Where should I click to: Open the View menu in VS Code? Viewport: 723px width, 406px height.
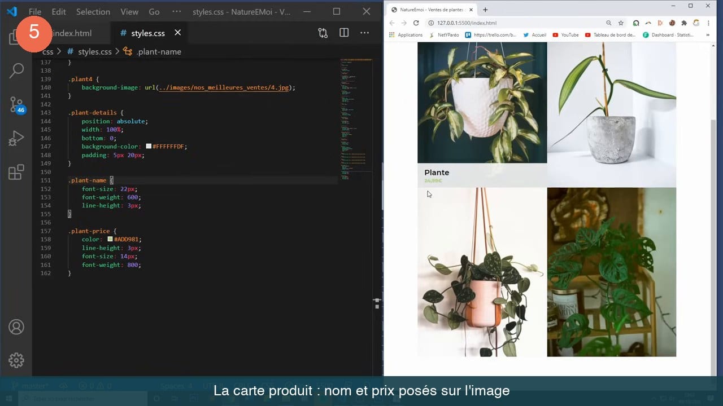129,11
